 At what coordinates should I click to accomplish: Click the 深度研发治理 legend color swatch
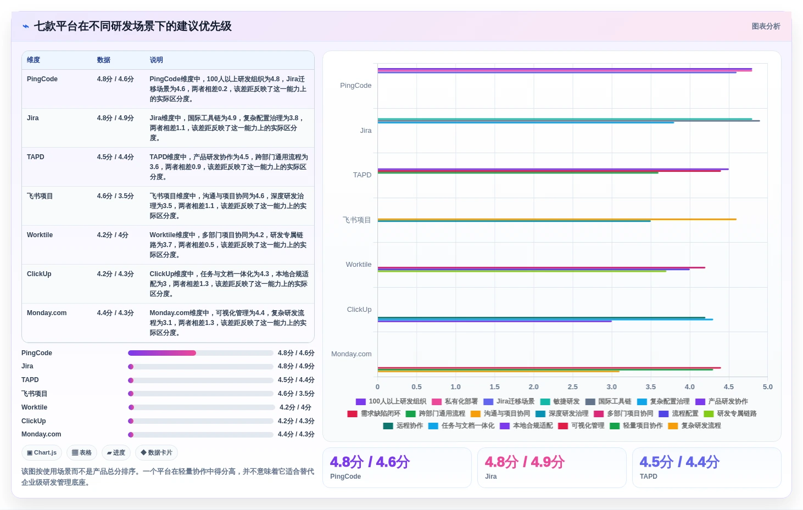pyautogui.click(x=540, y=414)
